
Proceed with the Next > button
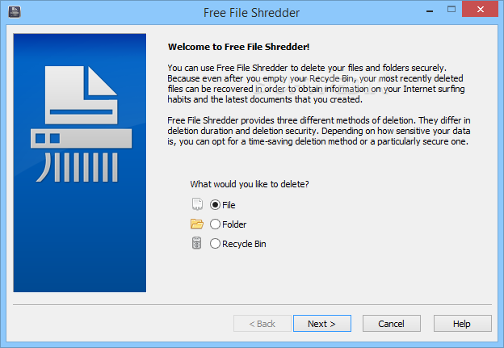[321, 324]
